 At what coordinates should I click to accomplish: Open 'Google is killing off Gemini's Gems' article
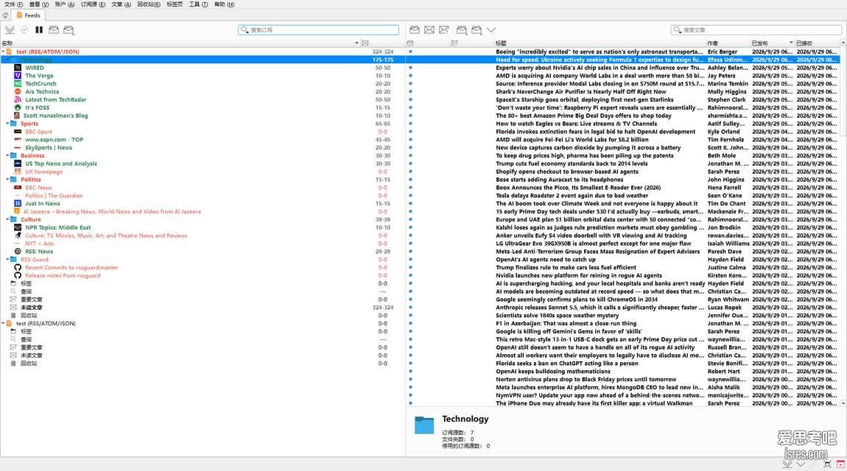click(x=569, y=331)
